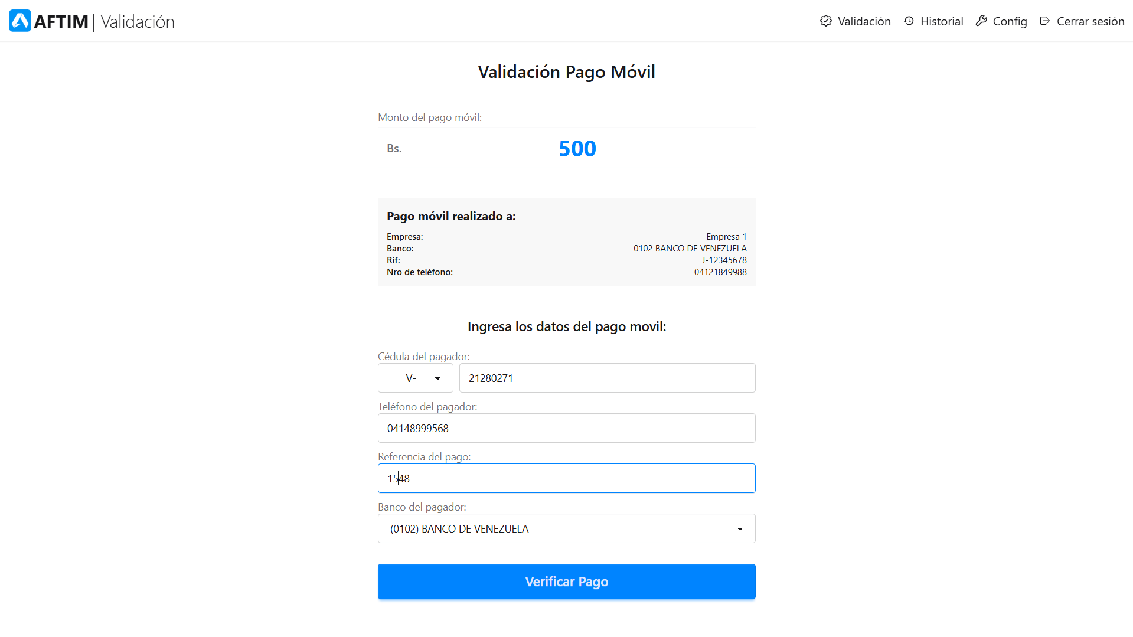Click the Historial clock icon
Viewport: 1133px width, 637px height.
click(x=909, y=21)
